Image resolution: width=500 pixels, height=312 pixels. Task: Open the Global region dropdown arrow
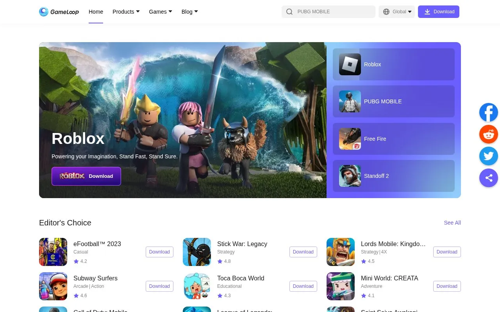[x=410, y=12]
